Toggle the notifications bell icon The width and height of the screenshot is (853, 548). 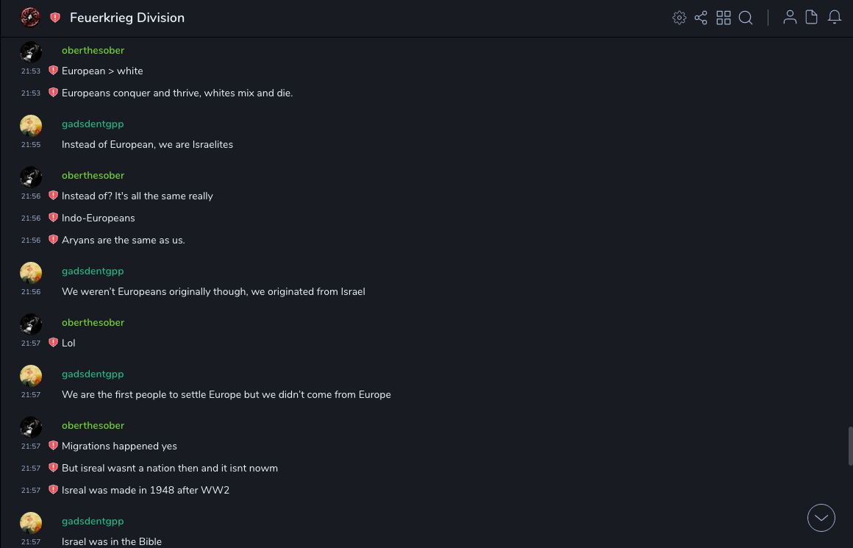(x=835, y=18)
